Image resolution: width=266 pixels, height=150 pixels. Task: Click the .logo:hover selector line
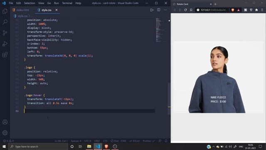click(34, 95)
